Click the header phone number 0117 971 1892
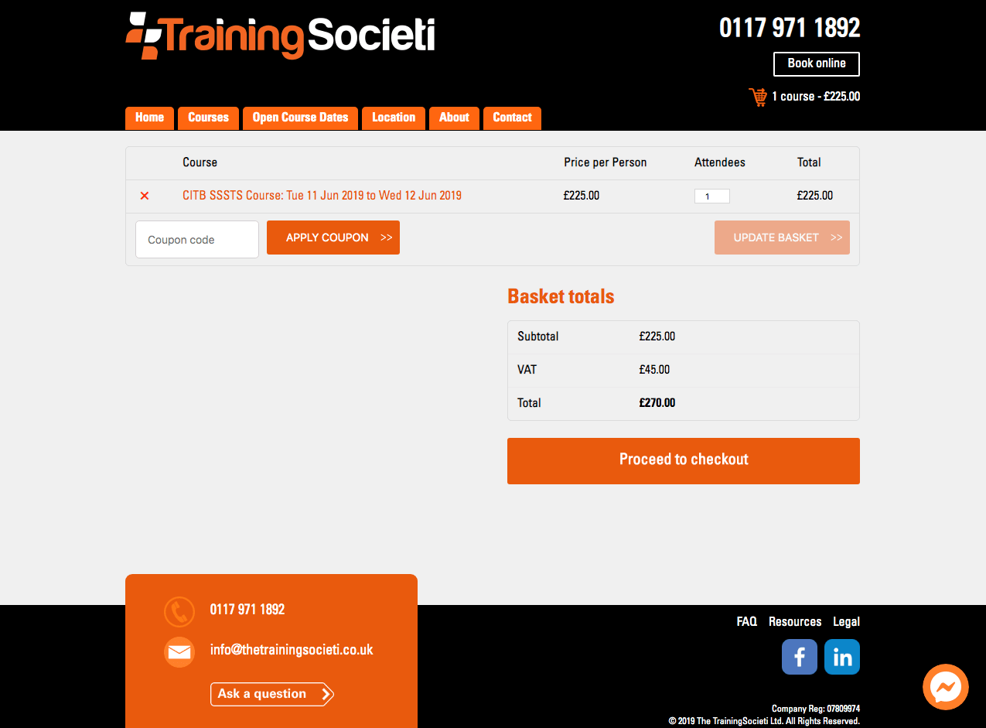This screenshot has width=986, height=728. tap(790, 28)
